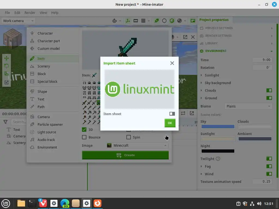Click the Time value field
This screenshot has height=209, width=279.
[262, 60]
